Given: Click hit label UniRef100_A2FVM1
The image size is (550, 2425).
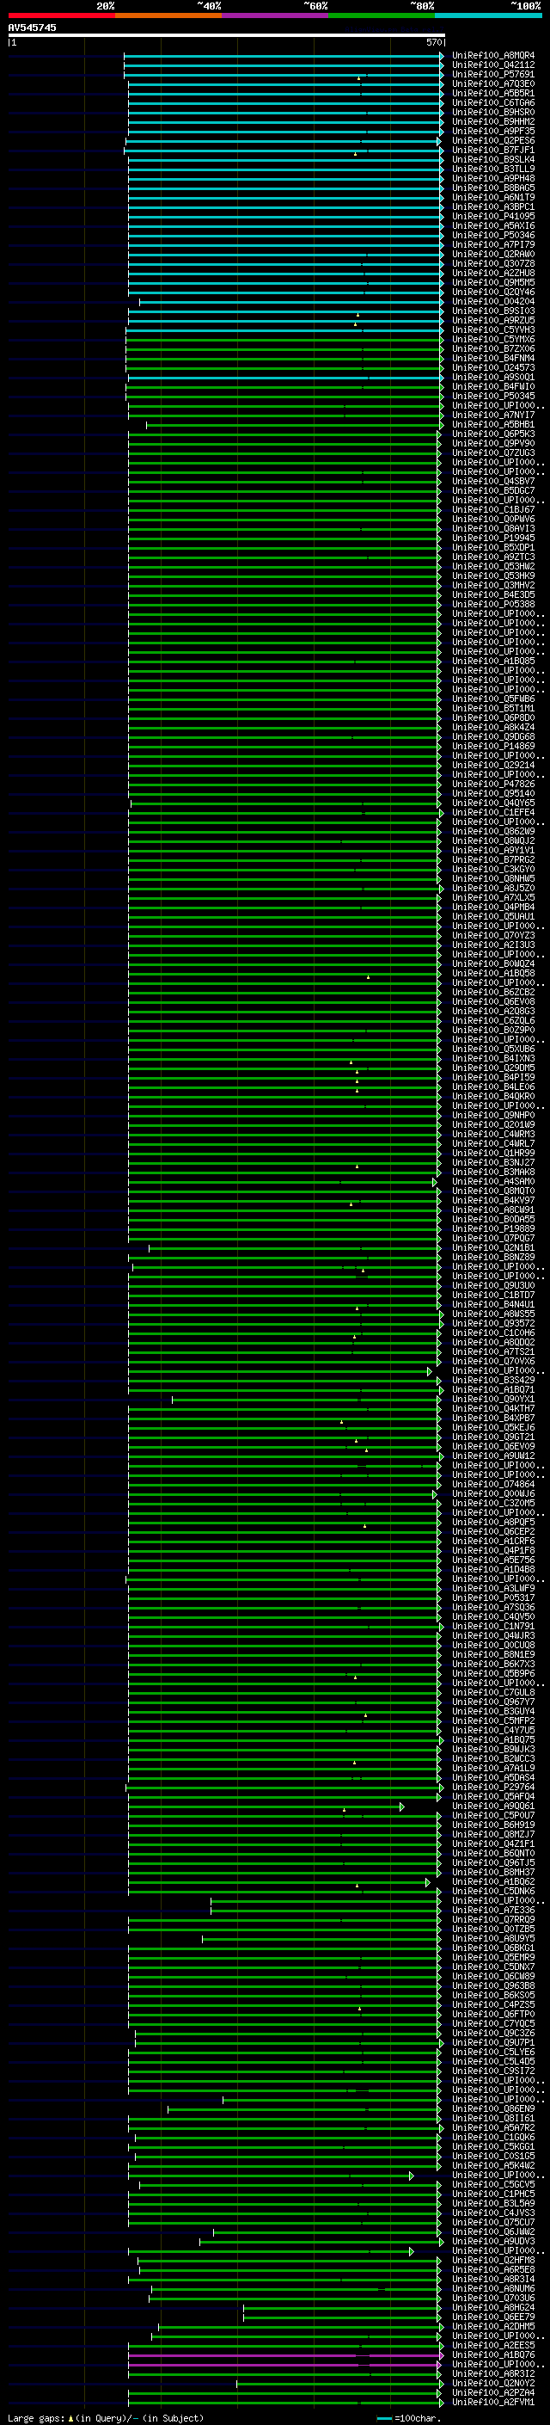Looking at the screenshot, I should [492, 2403].
